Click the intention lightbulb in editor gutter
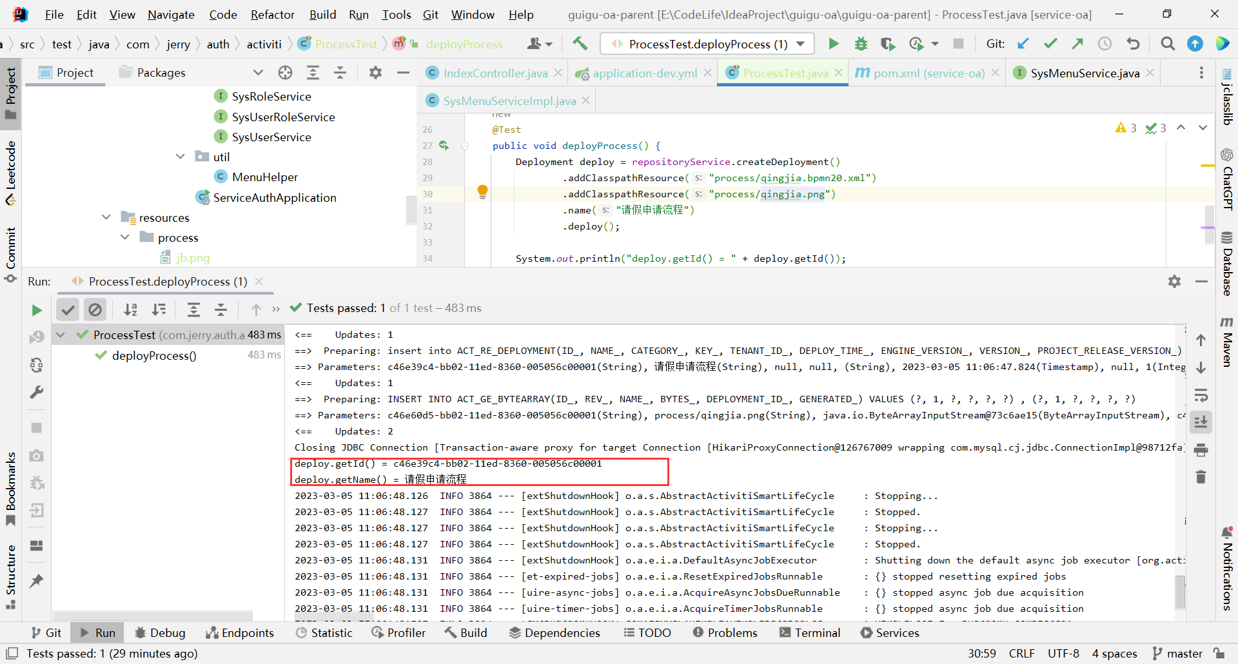Image resolution: width=1238 pixels, height=664 pixels. (482, 191)
